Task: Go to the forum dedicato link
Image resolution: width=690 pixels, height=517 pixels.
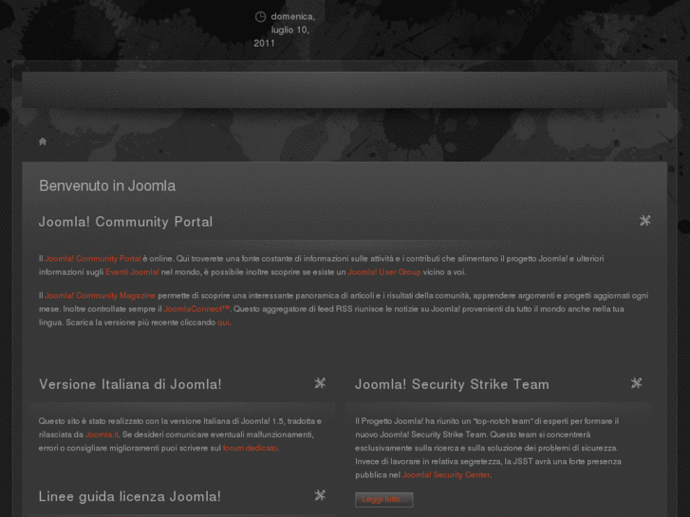Action: 250,448
